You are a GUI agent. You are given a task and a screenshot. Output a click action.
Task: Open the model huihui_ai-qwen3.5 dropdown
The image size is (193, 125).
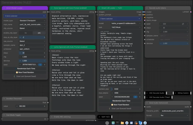(x=126, y=24)
